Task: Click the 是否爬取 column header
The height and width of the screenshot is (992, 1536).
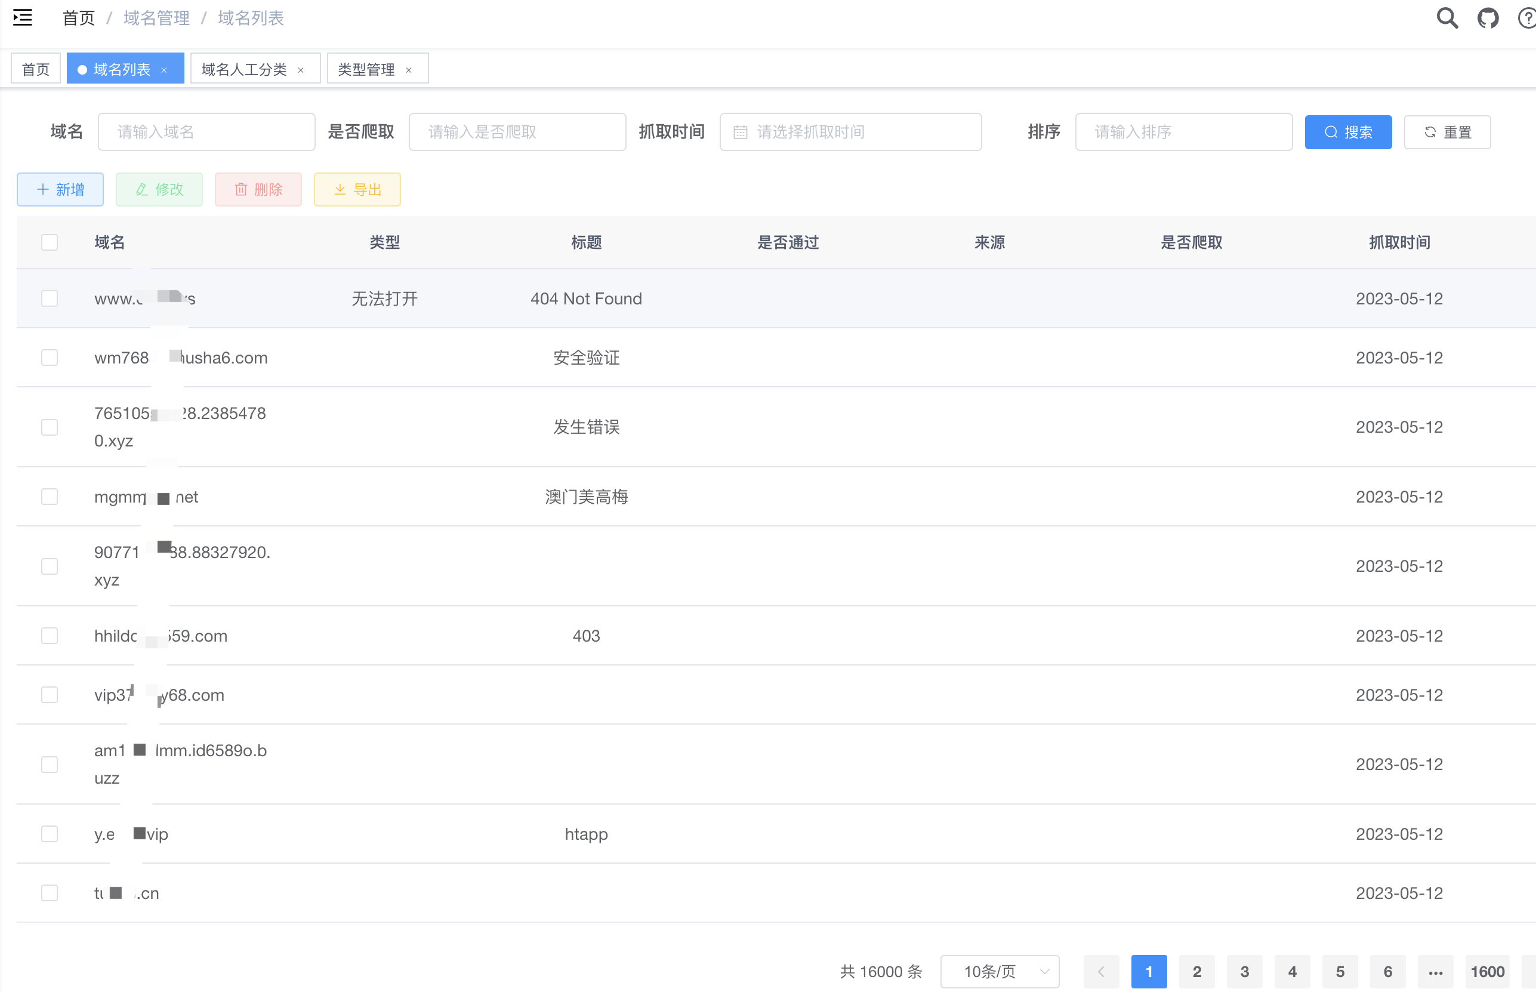Action: [1191, 242]
